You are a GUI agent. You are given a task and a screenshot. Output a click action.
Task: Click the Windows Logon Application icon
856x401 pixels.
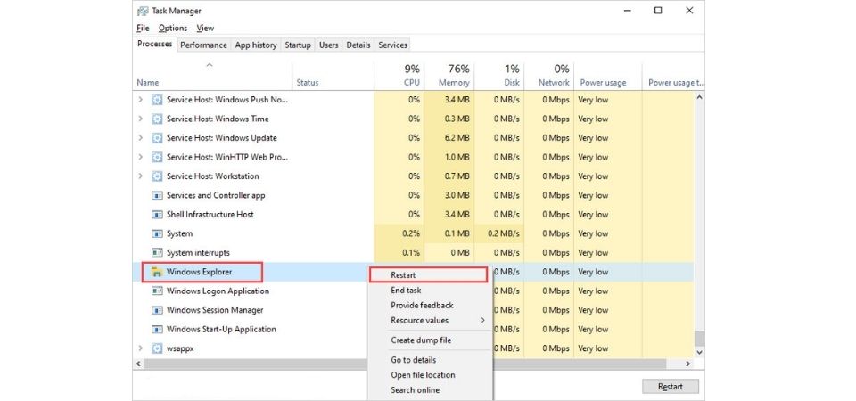(x=157, y=291)
